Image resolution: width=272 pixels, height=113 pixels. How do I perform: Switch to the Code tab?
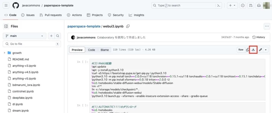[x=10, y=15]
